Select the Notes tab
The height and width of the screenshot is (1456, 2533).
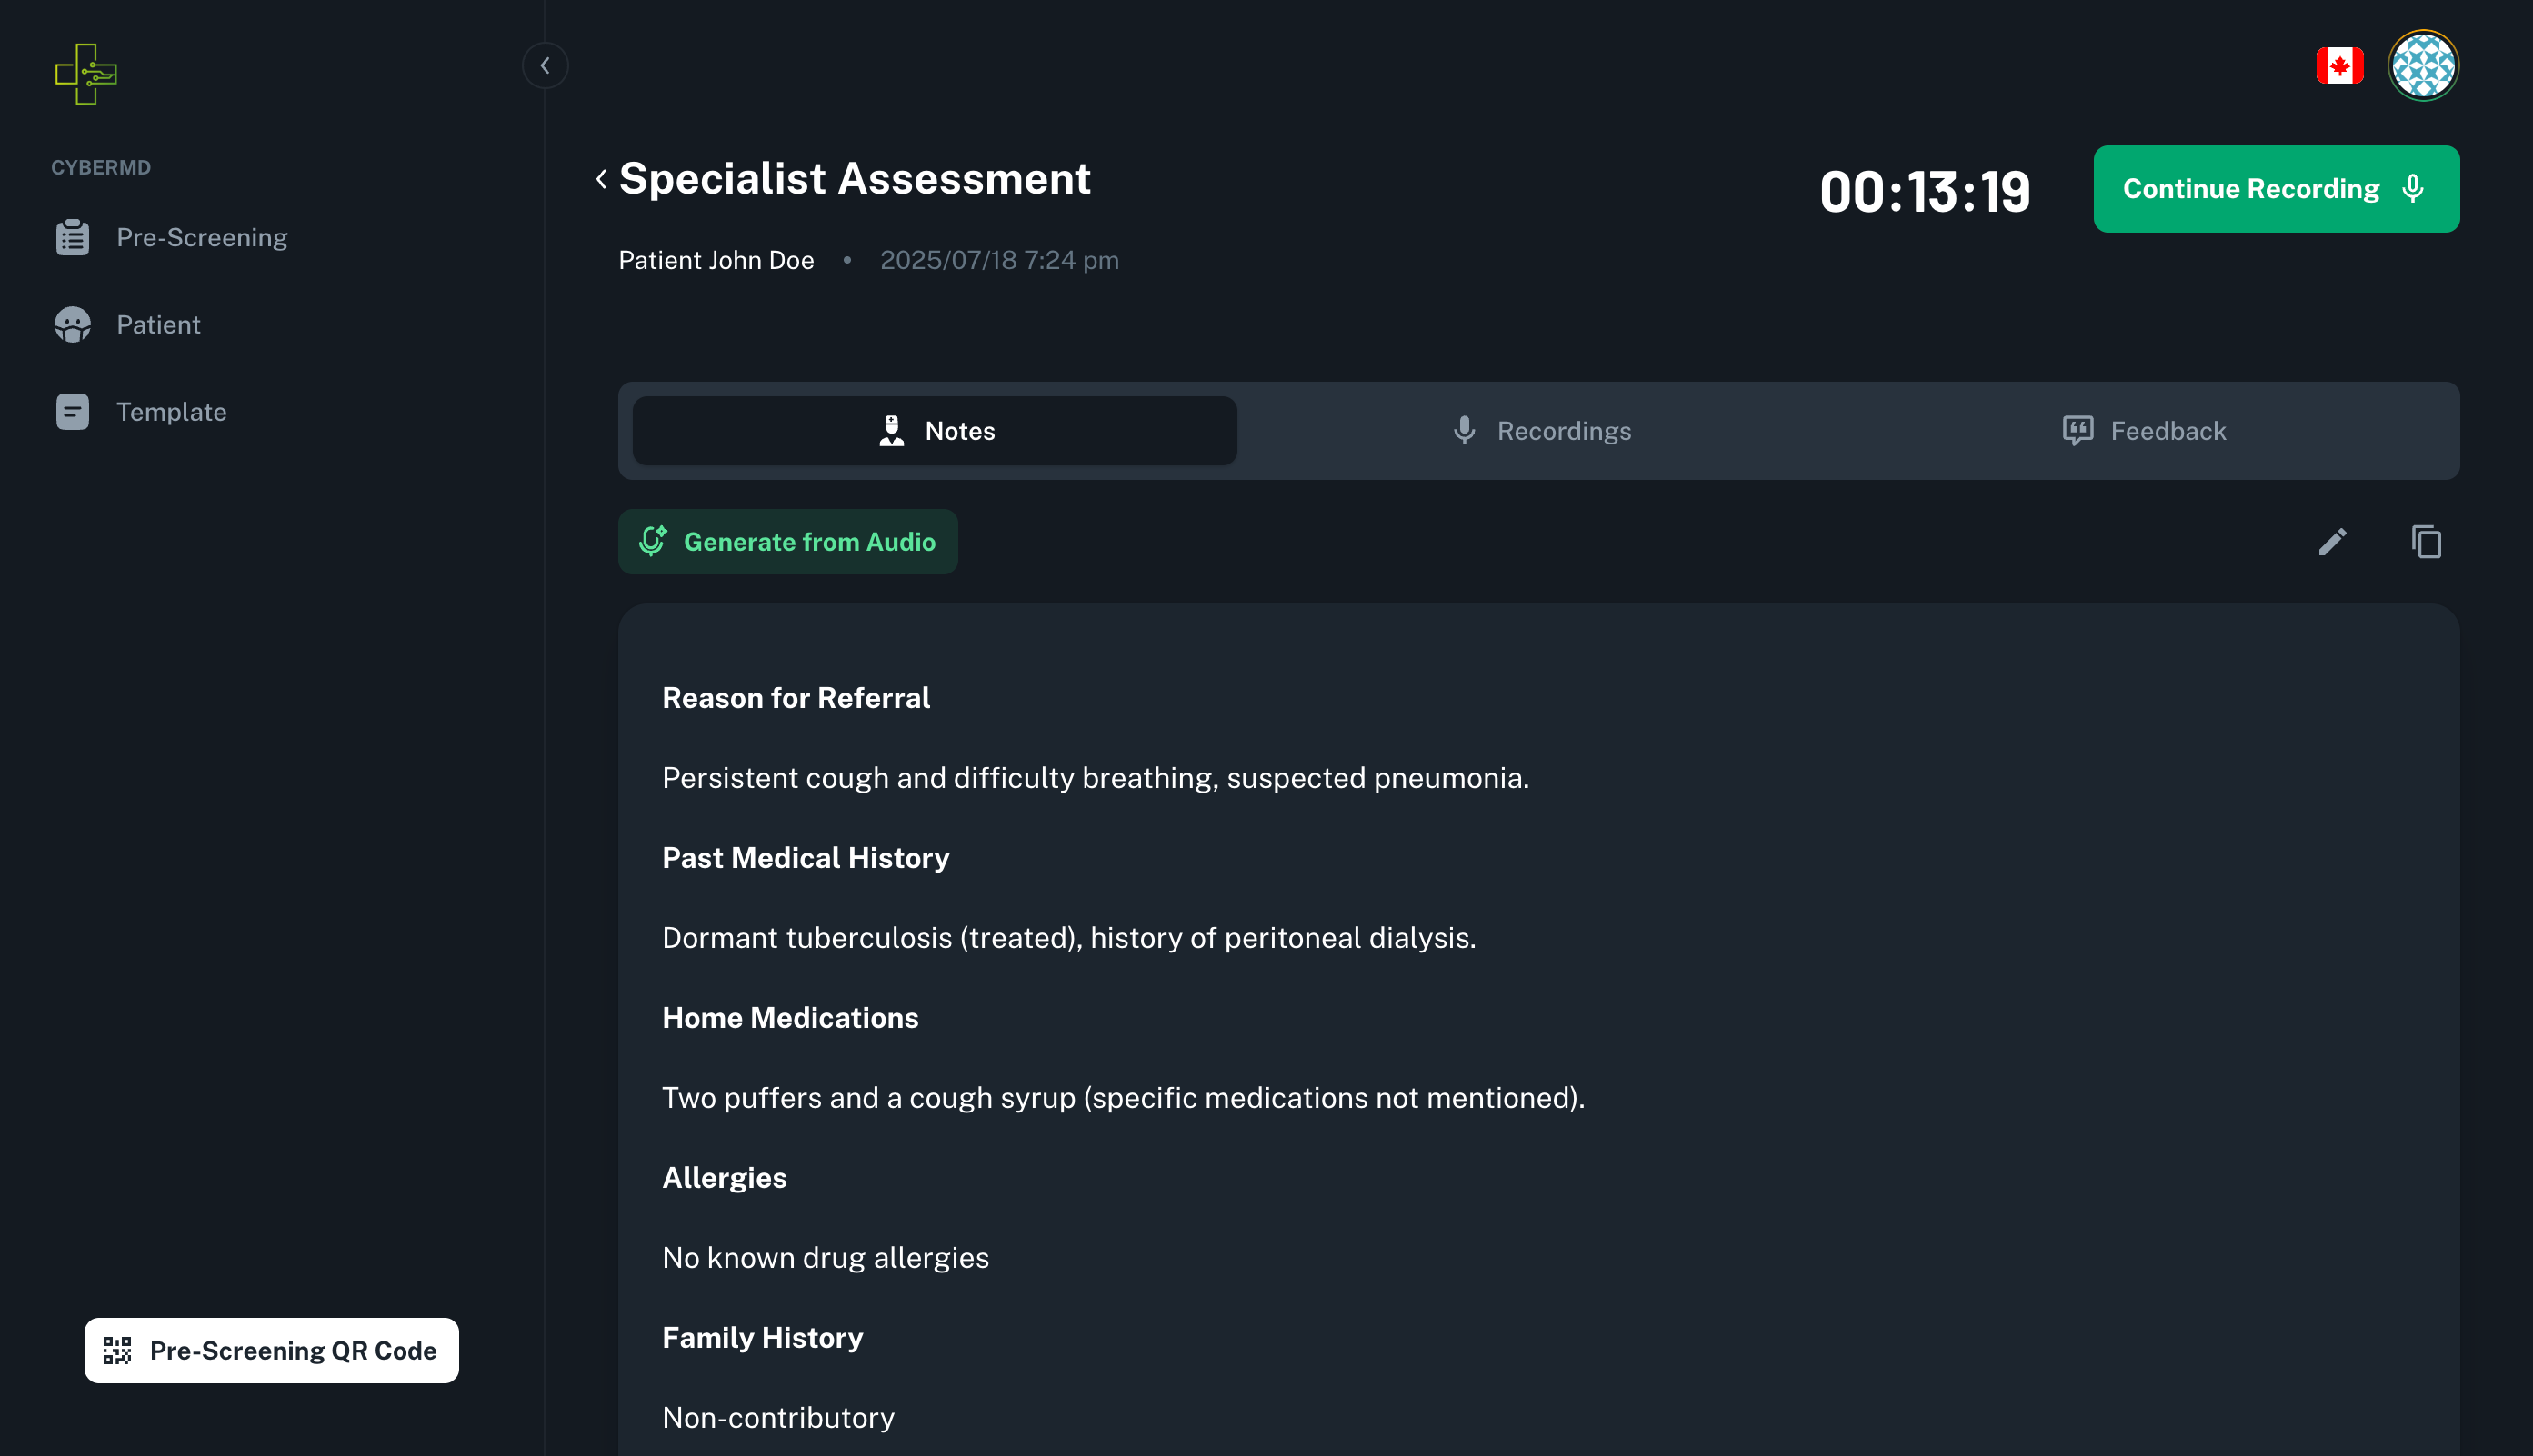[x=935, y=431]
